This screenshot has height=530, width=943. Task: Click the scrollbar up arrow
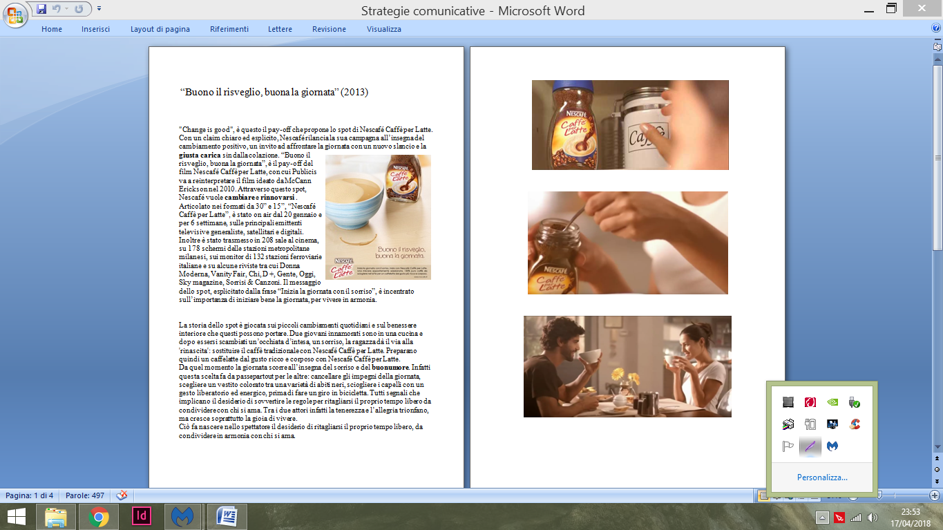(x=937, y=59)
